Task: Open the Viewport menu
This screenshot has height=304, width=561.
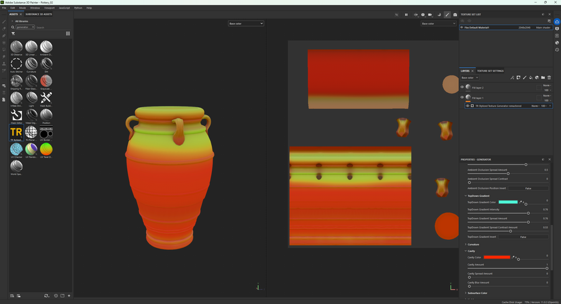Action: (49, 8)
